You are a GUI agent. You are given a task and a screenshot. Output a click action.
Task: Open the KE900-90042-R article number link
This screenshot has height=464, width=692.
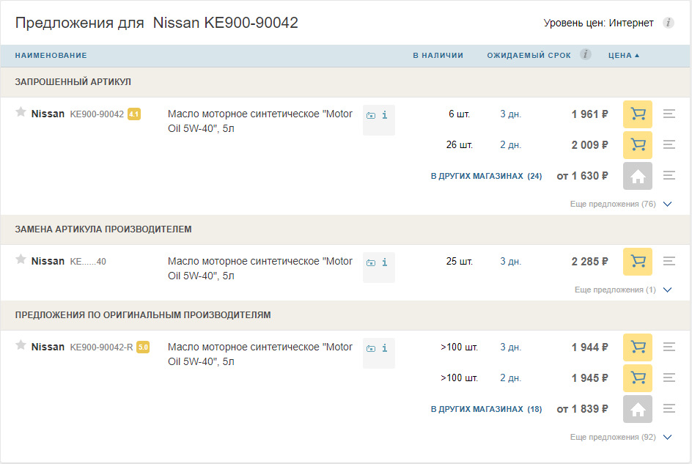click(x=101, y=347)
